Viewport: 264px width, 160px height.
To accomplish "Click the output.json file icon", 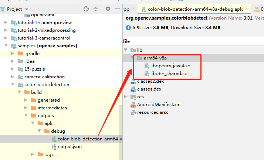I will click(54, 147).
